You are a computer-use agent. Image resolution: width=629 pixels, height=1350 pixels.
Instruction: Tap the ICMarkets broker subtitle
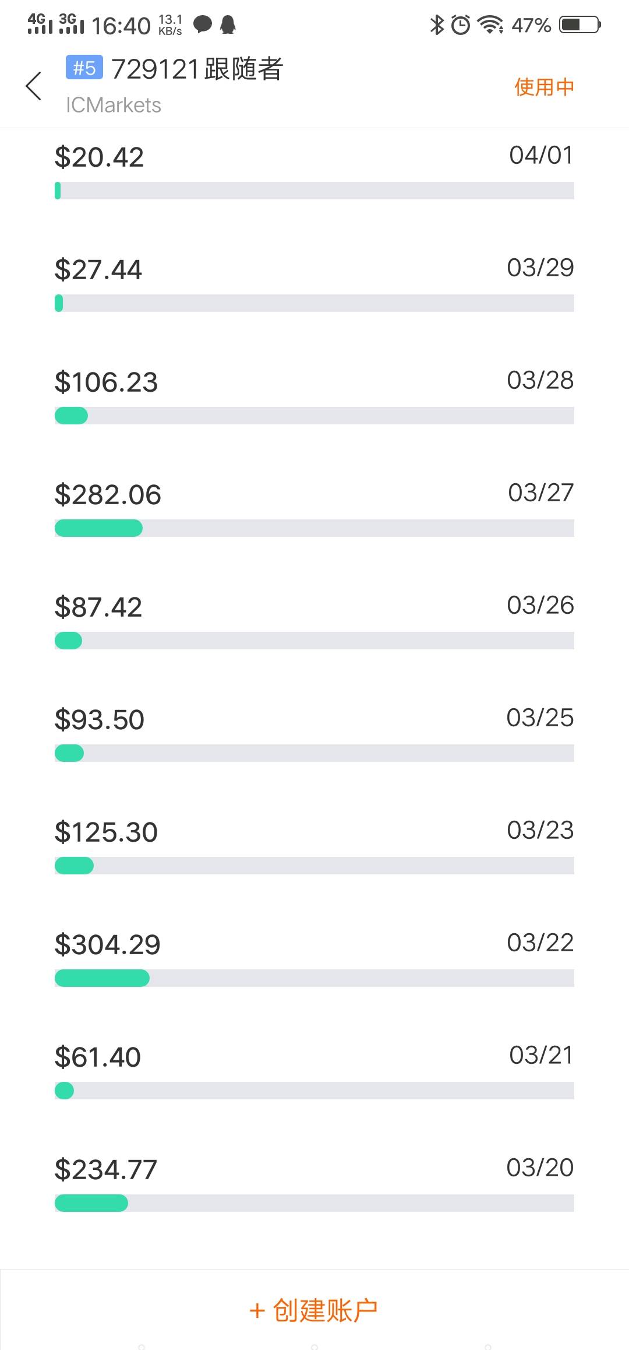tap(114, 105)
